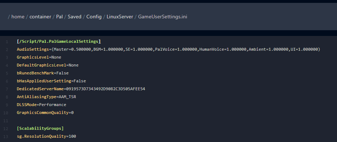
Task: Click the bHasAppliedUserSetting=False line
Action: coord(51,81)
